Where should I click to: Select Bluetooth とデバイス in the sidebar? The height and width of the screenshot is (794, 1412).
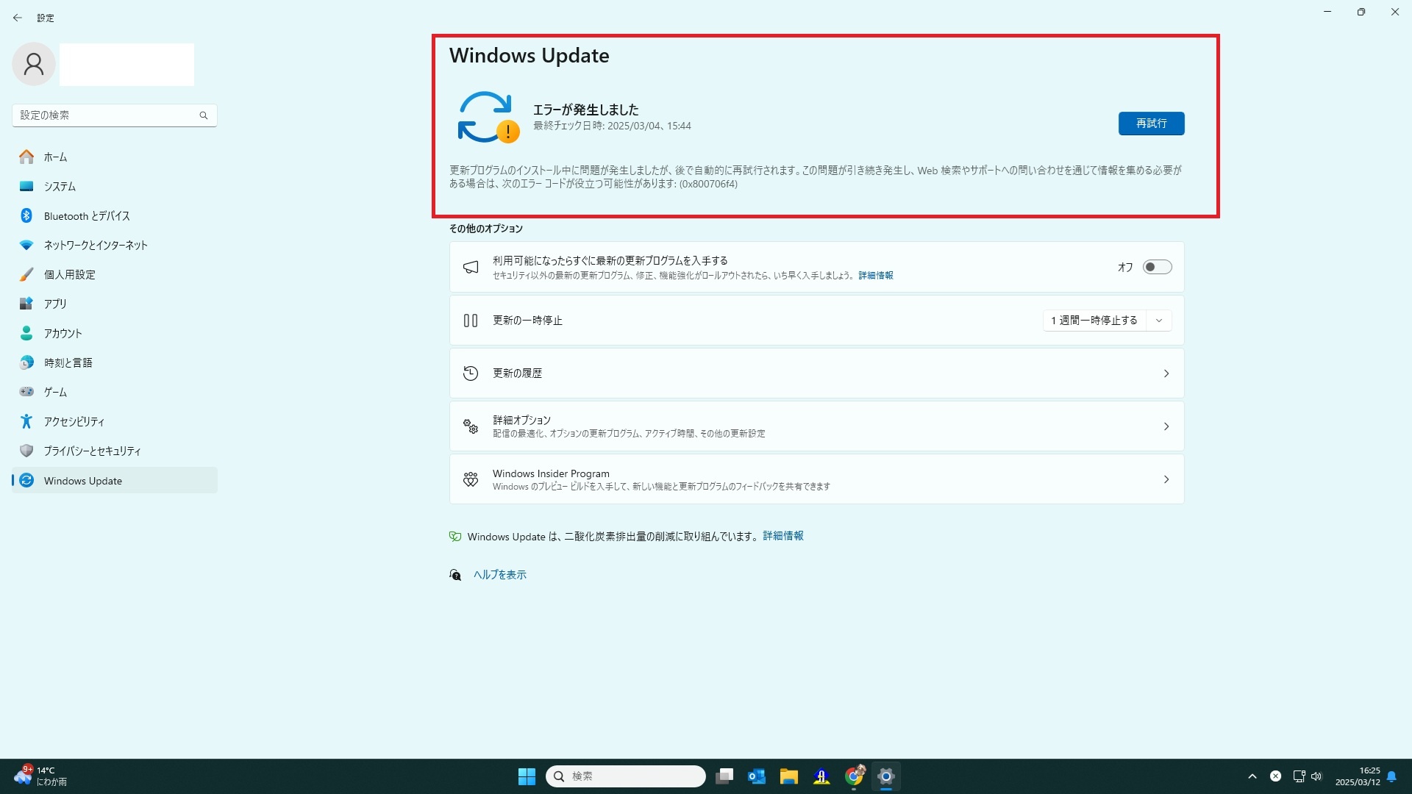click(x=86, y=216)
